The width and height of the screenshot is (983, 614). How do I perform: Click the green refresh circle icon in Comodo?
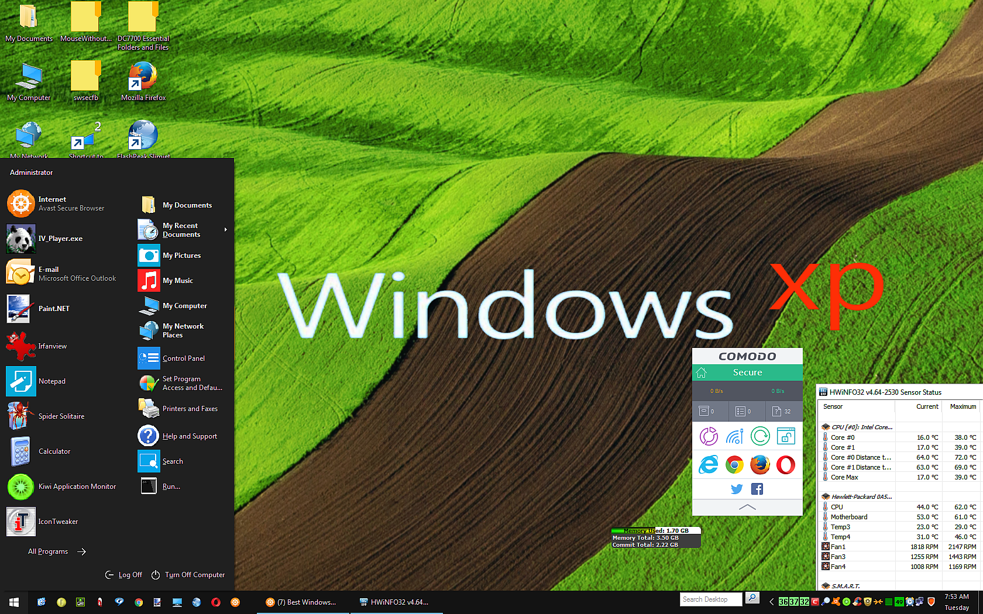coord(760,436)
